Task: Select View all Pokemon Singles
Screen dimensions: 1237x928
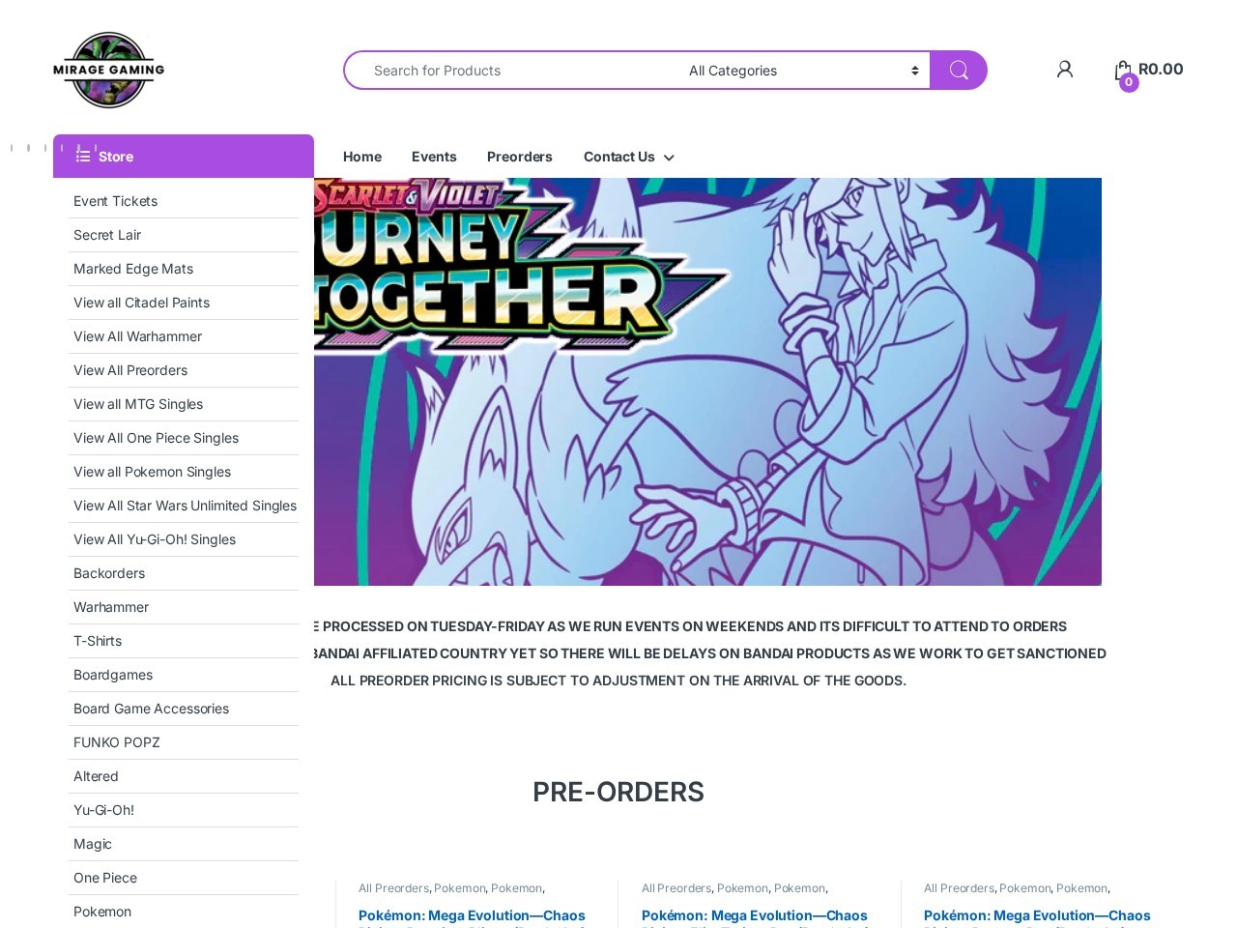Action: coord(152,472)
